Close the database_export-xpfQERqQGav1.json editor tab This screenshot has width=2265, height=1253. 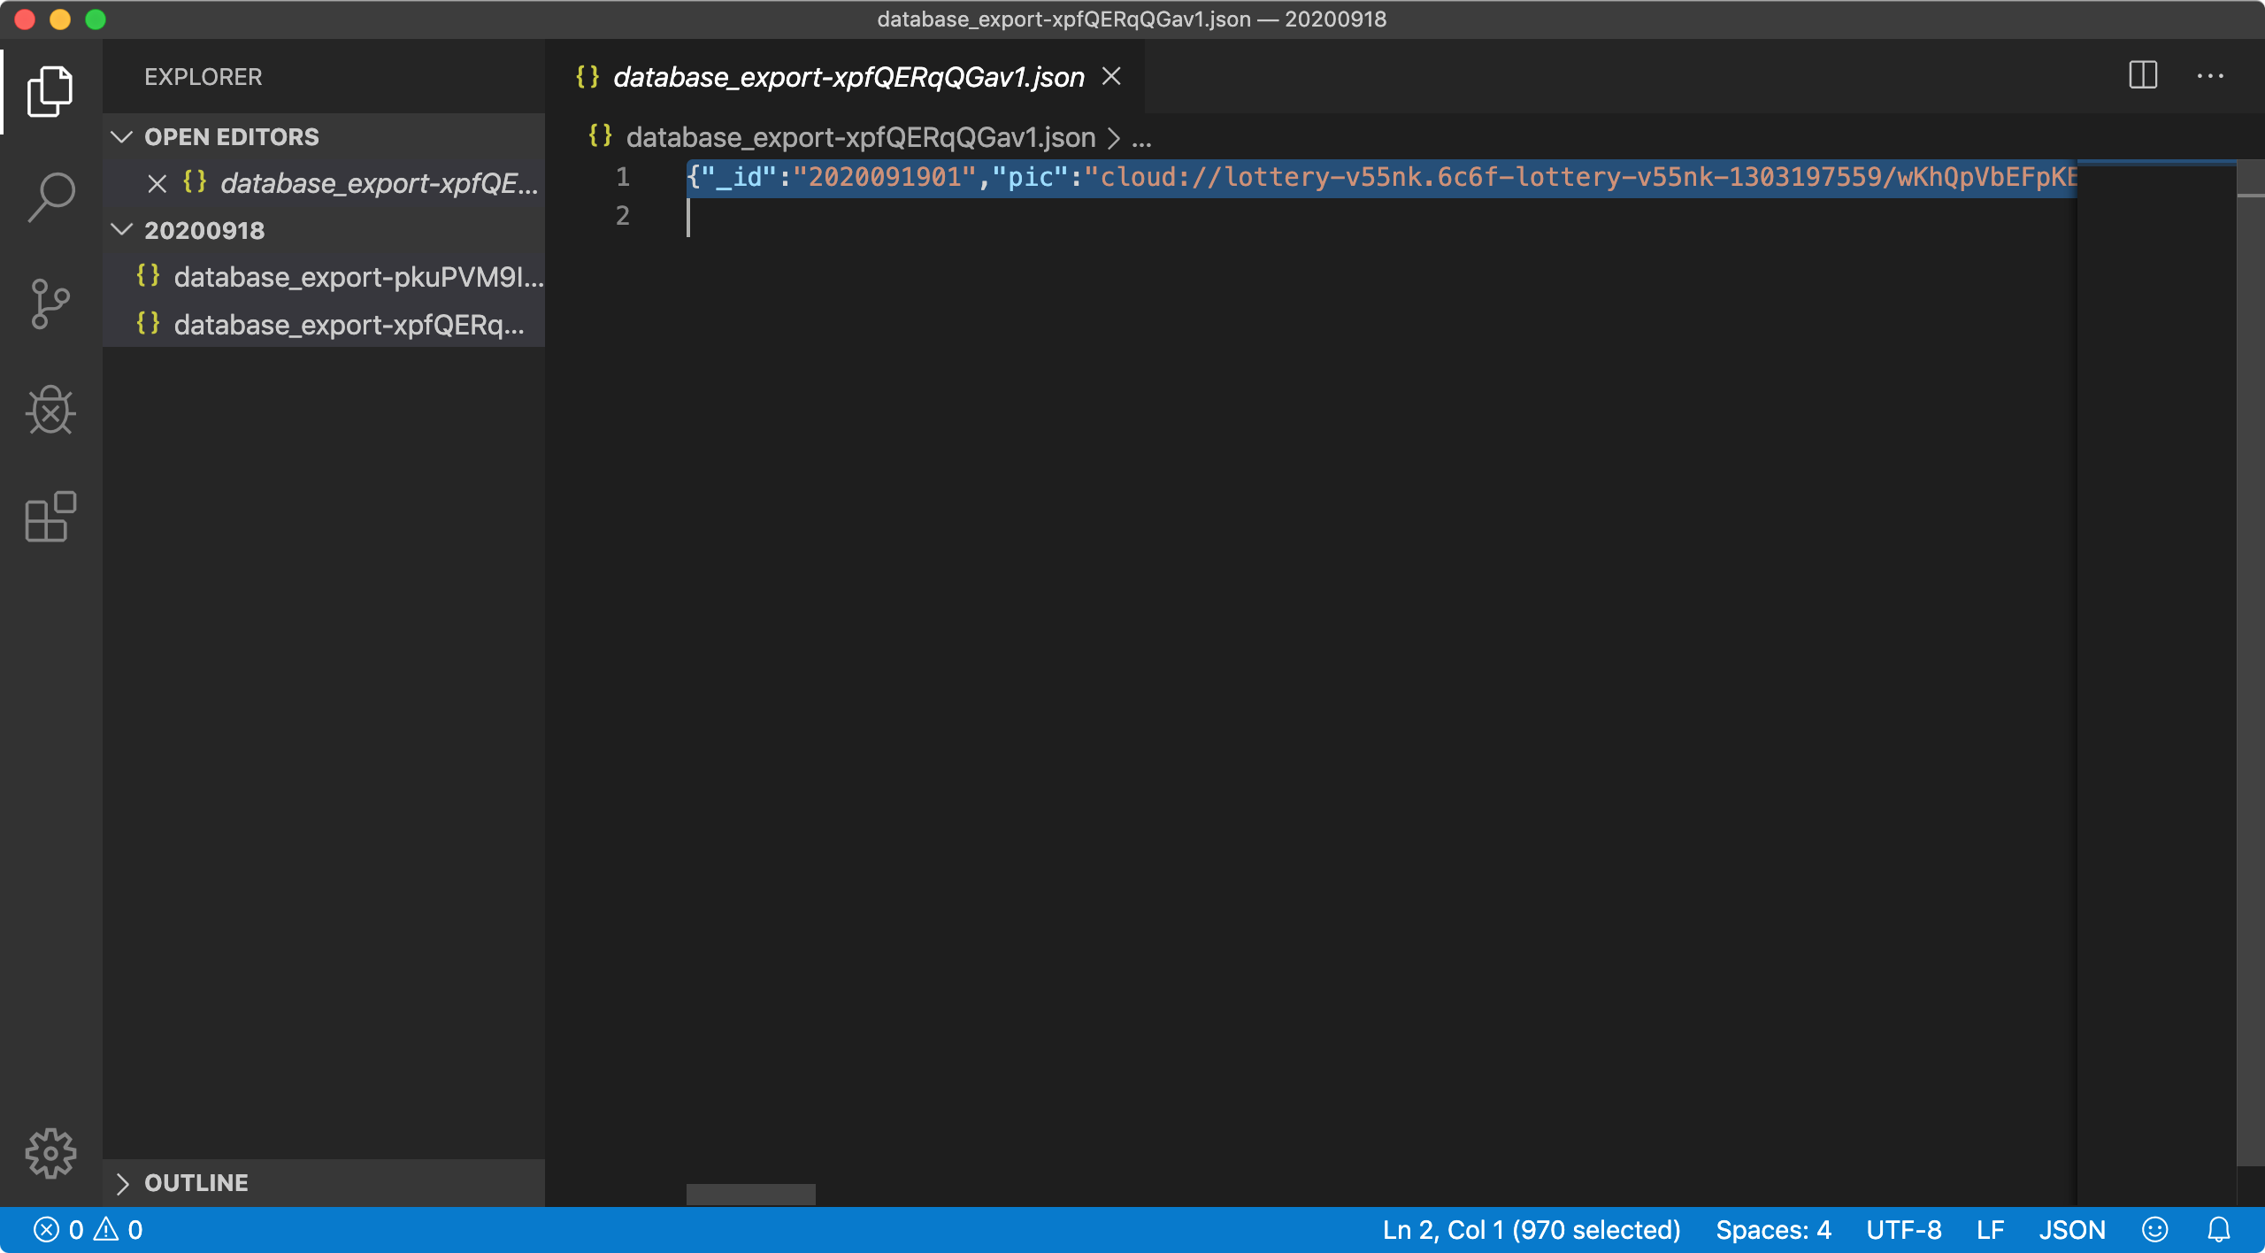[x=1111, y=77]
